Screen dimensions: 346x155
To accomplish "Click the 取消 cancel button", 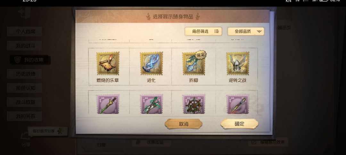I will click(184, 124).
